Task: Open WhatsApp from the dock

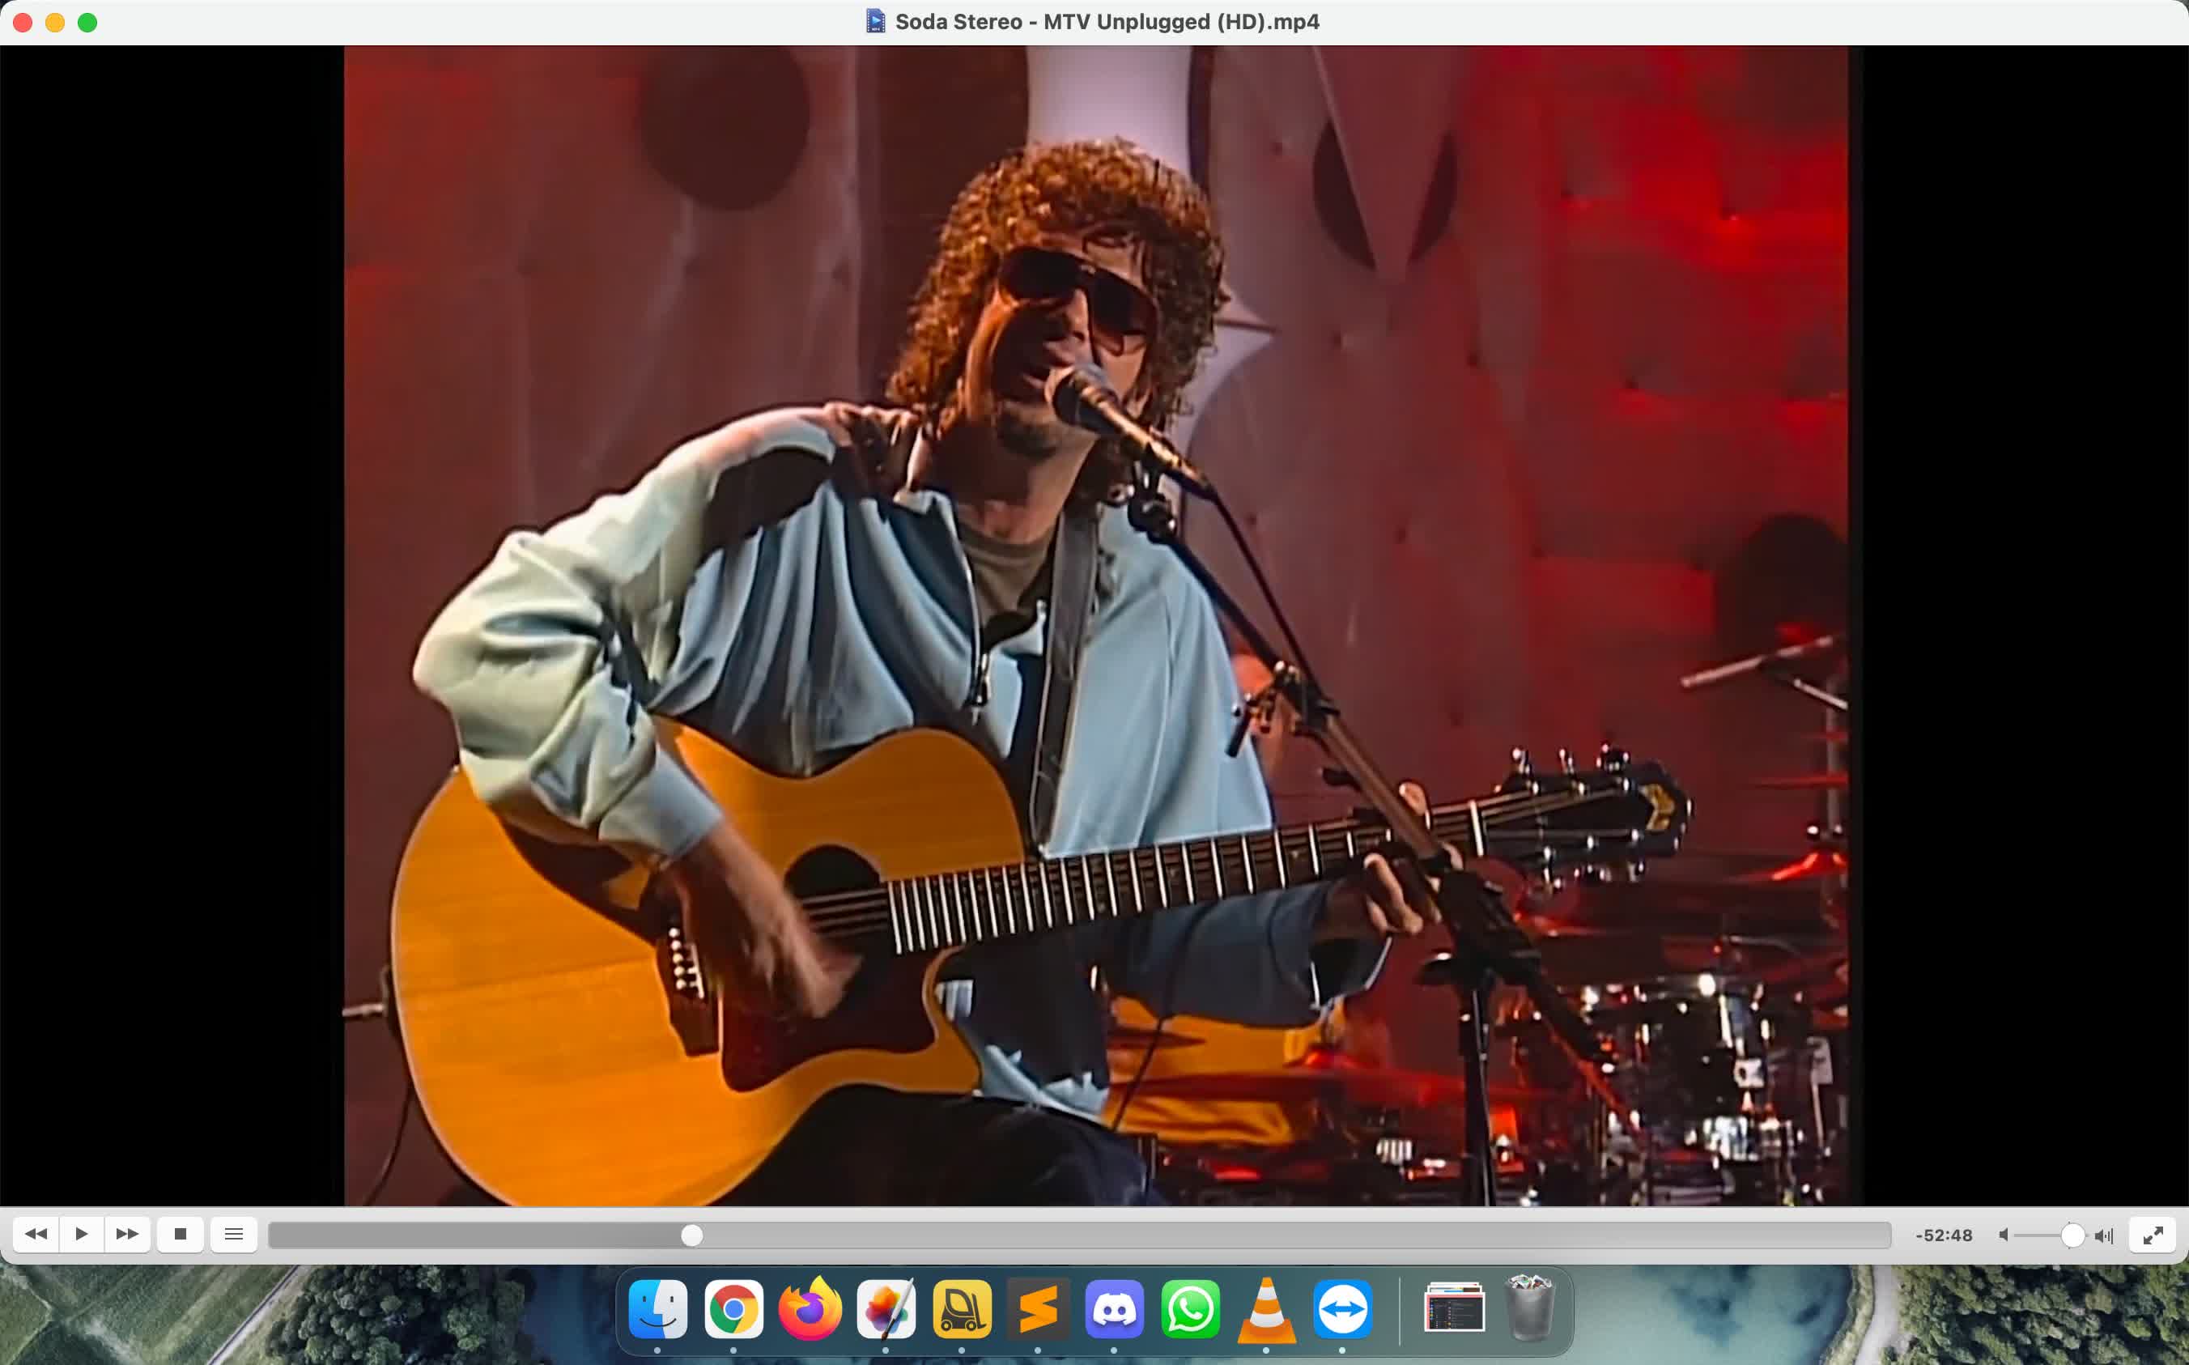Action: click(x=1190, y=1308)
